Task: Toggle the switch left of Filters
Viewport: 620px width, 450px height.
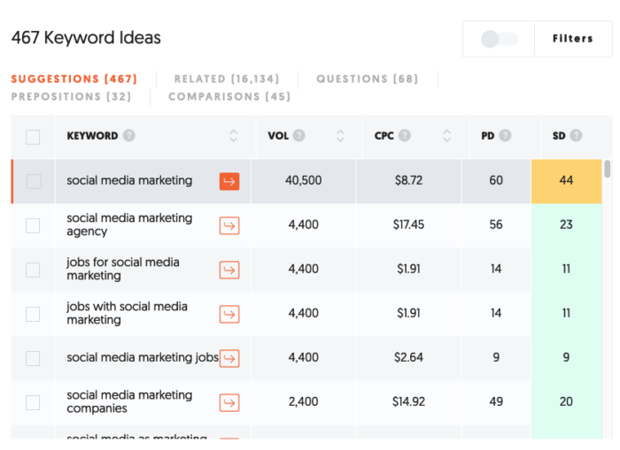Action: [498, 39]
